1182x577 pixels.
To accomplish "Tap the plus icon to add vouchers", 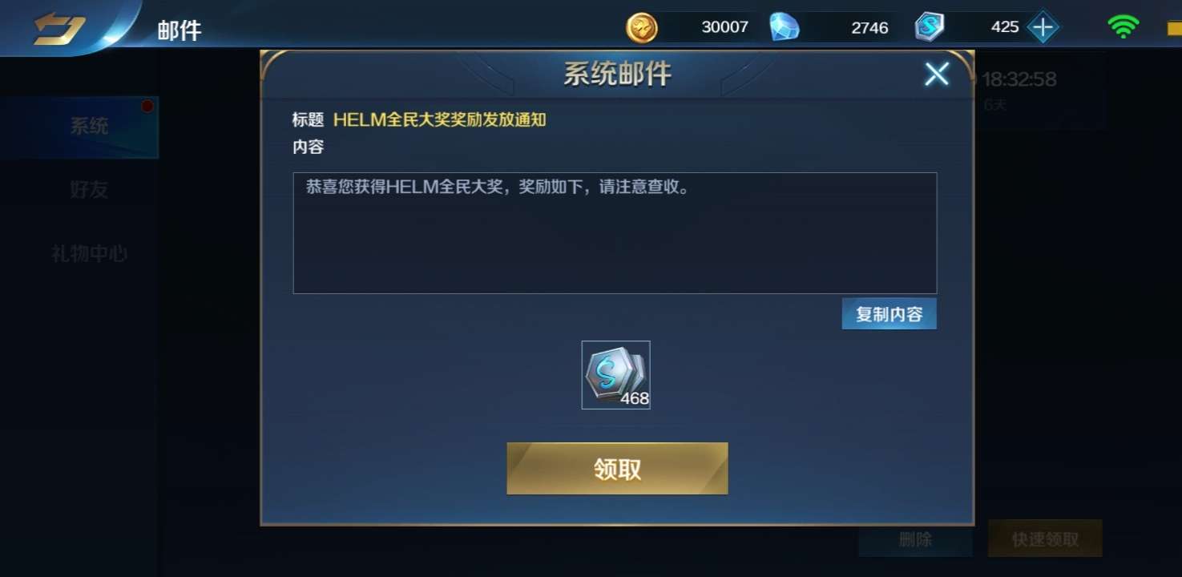I will [1043, 27].
